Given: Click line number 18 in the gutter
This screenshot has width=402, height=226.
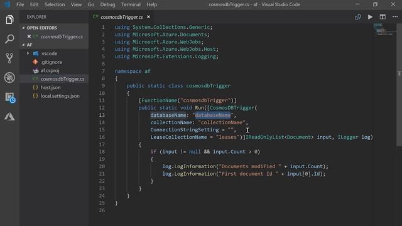Looking at the screenshot, I should tap(102, 152).
